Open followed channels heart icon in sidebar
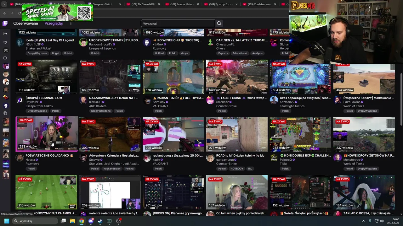403x226 pixels. [x=5, y=42]
